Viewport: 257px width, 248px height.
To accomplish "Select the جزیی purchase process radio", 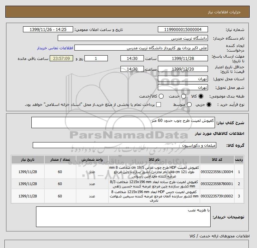I will pos(209,105).
